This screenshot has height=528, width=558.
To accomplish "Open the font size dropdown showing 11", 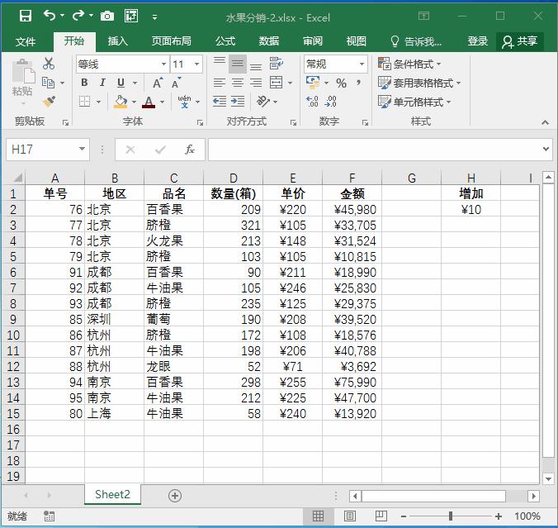I will point(196,64).
